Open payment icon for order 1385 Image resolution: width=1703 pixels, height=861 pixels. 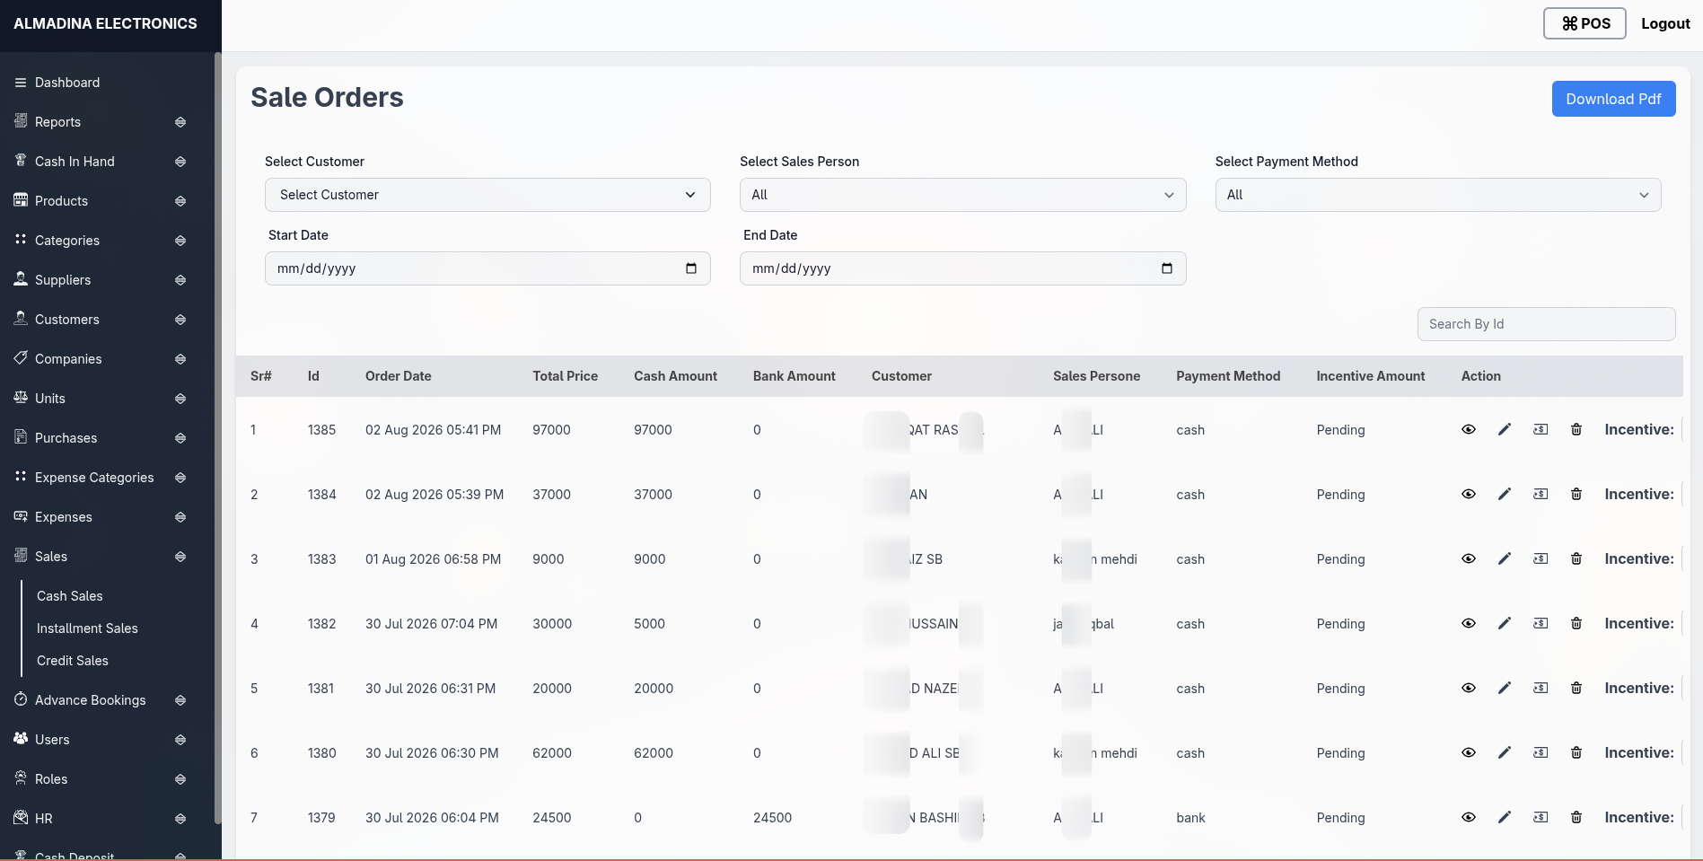point(1541,429)
